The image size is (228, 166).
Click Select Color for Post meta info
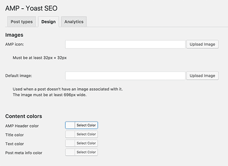click(86, 152)
